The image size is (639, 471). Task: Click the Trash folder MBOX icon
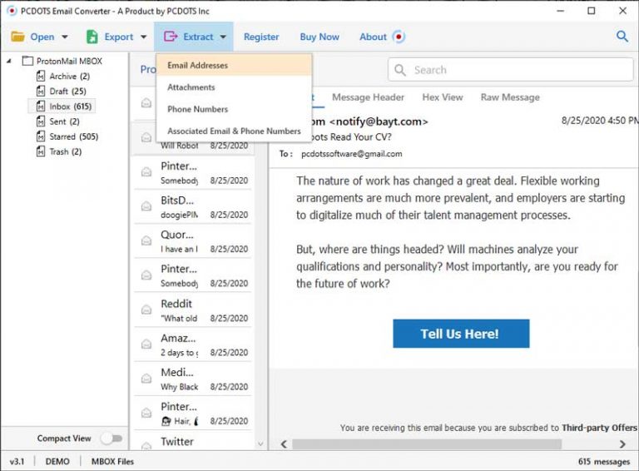pos(41,151)
